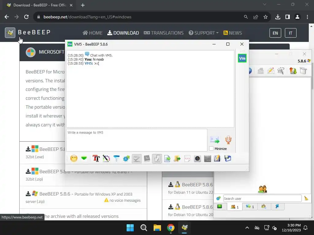
Task: Open the SUPPORT dropdown menu on website
Action: (x=204, y=33)
